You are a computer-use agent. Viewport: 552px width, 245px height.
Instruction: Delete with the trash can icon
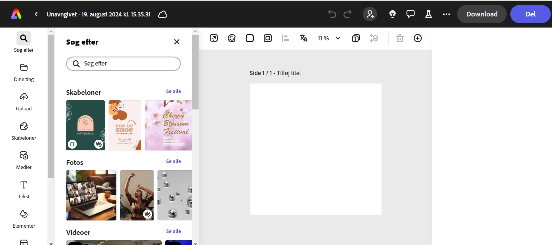click(x=400, y=38)
